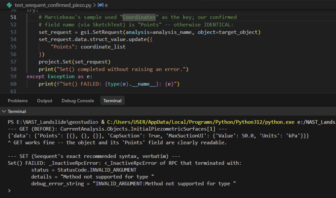336x198 pixels.
Task: Click "project.Set" call on line 57
Action: click(x=55, y=62)
